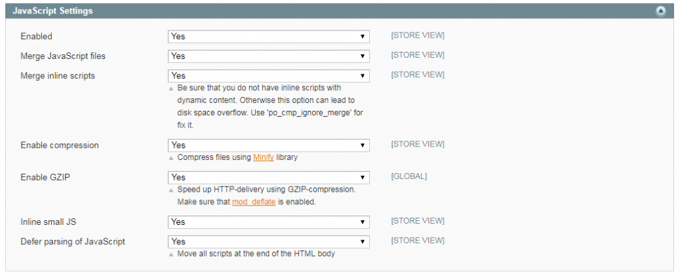The width and height of the screenshot is (680, 276).
Task: Click the Enabled field label
Action: tap(37, 36)
